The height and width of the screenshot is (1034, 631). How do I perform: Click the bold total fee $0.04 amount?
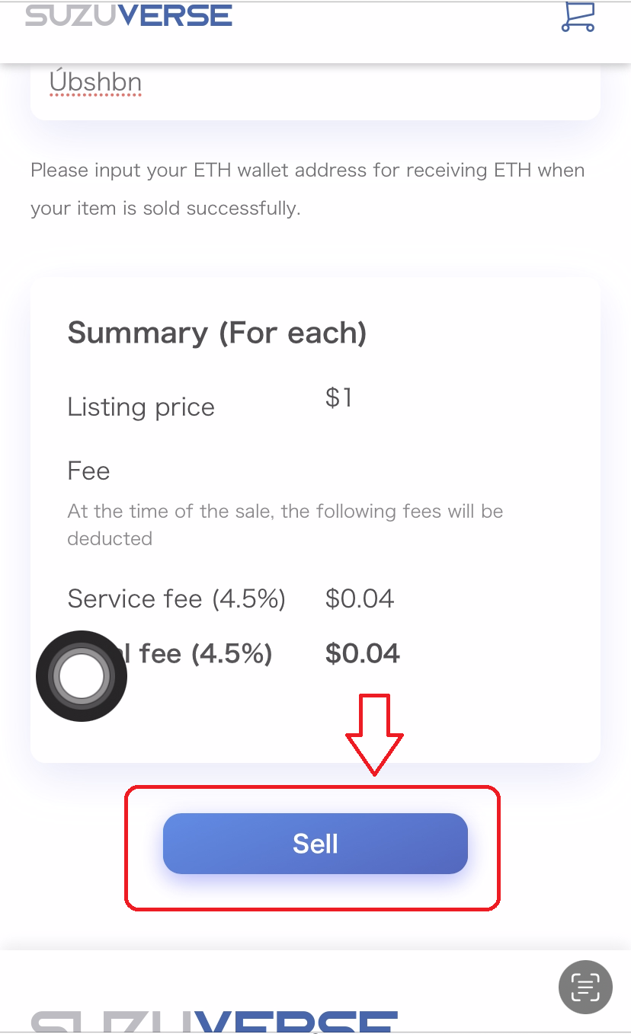[x=362, y=653]
